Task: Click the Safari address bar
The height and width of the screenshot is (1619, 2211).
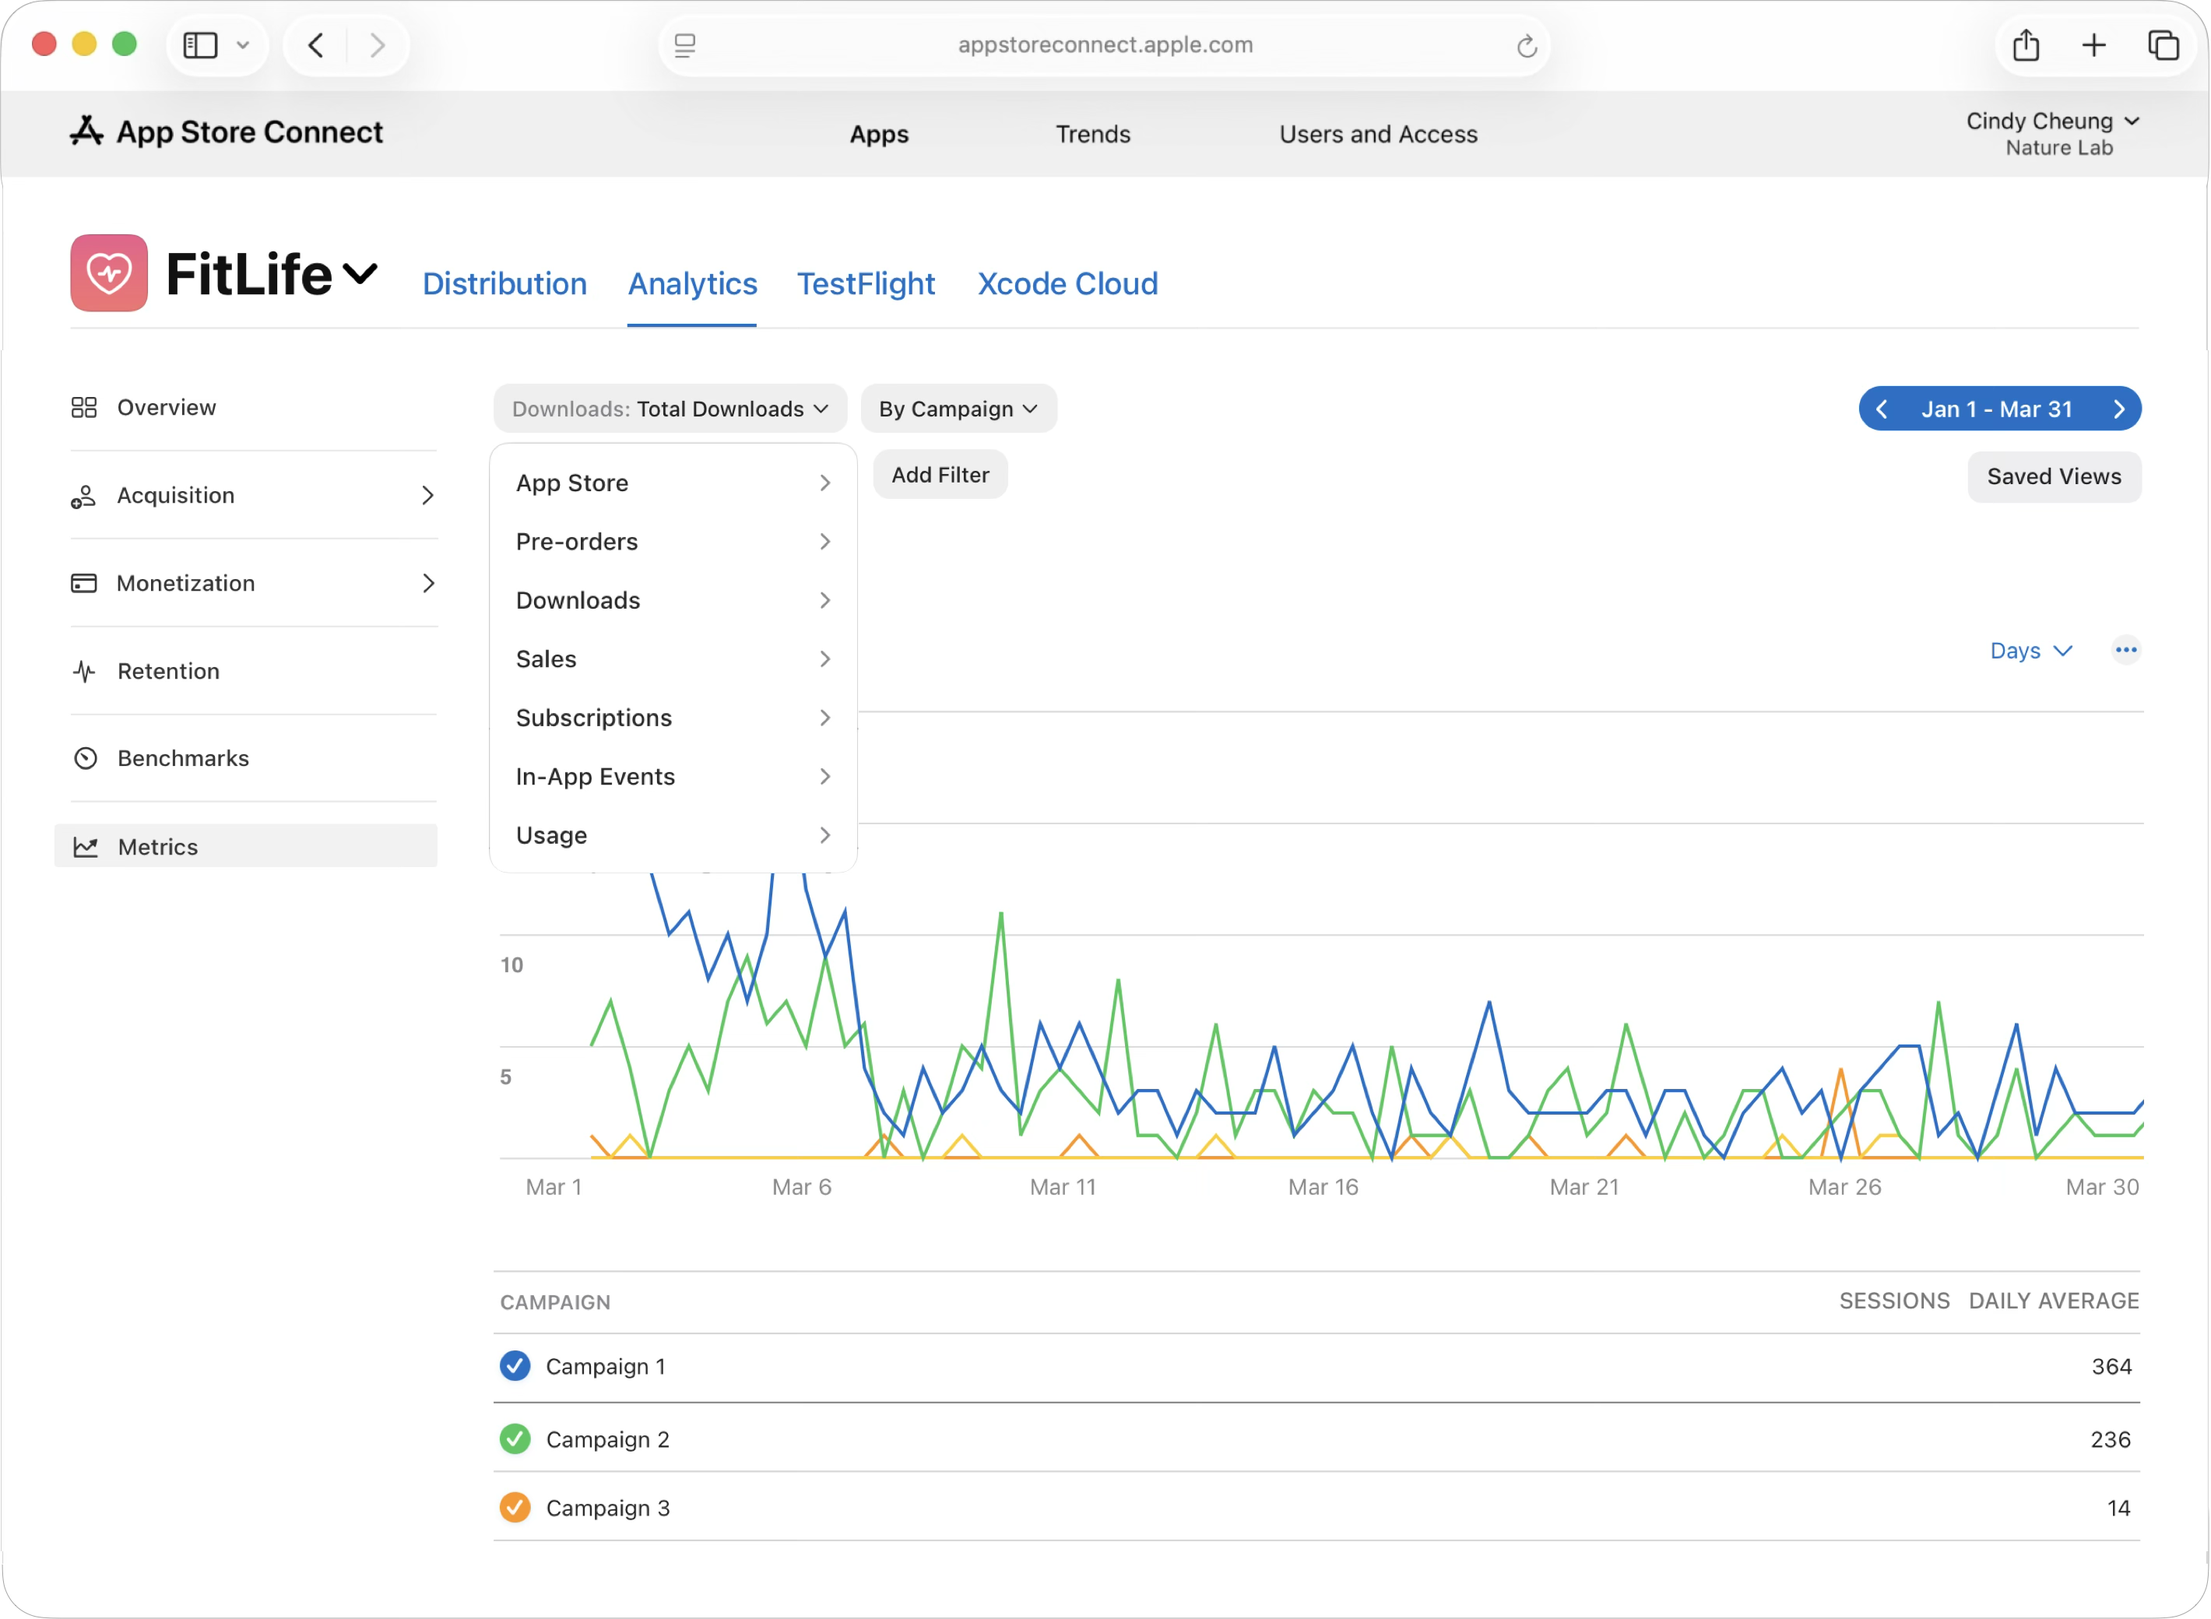Action: coord(1105,45)
